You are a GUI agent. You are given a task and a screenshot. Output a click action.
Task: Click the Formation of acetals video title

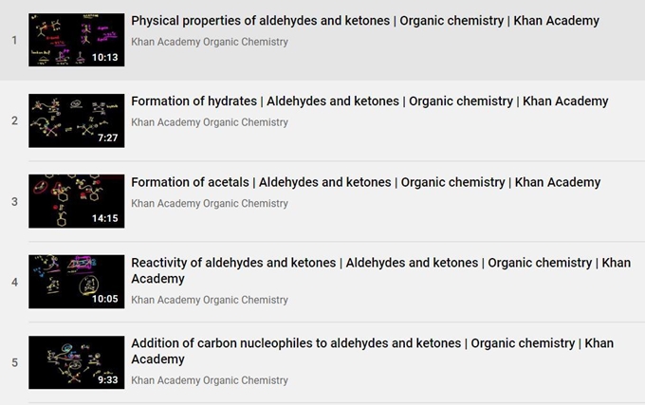tap(366, 182)
